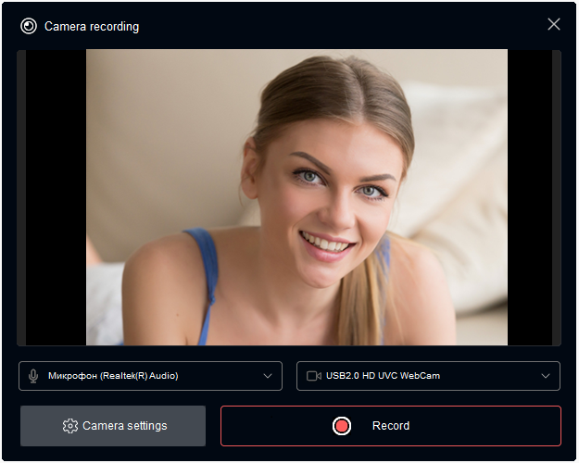This screenshot has width=579, height=463.
Task: Expand the Микрофон audio dropdown arrow
Action: [268, 376]
